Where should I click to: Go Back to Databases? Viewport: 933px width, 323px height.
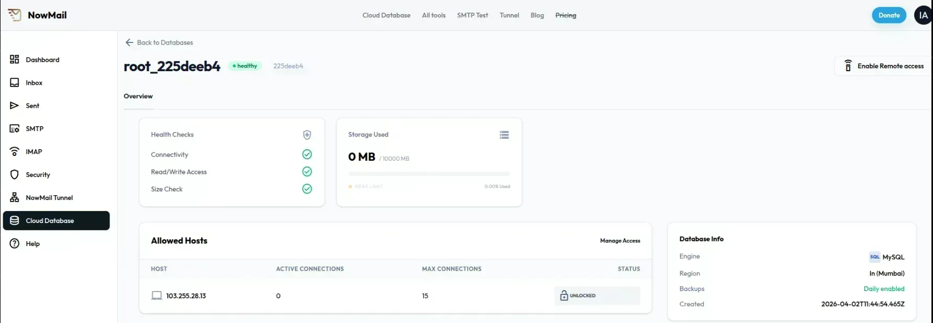159,42
